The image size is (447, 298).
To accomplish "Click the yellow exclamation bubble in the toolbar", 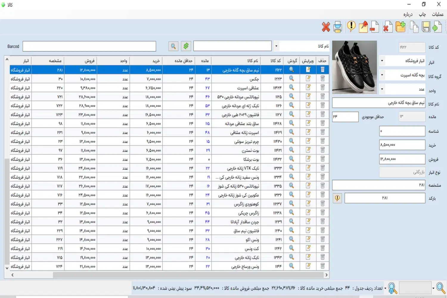I will click(351, 27).
